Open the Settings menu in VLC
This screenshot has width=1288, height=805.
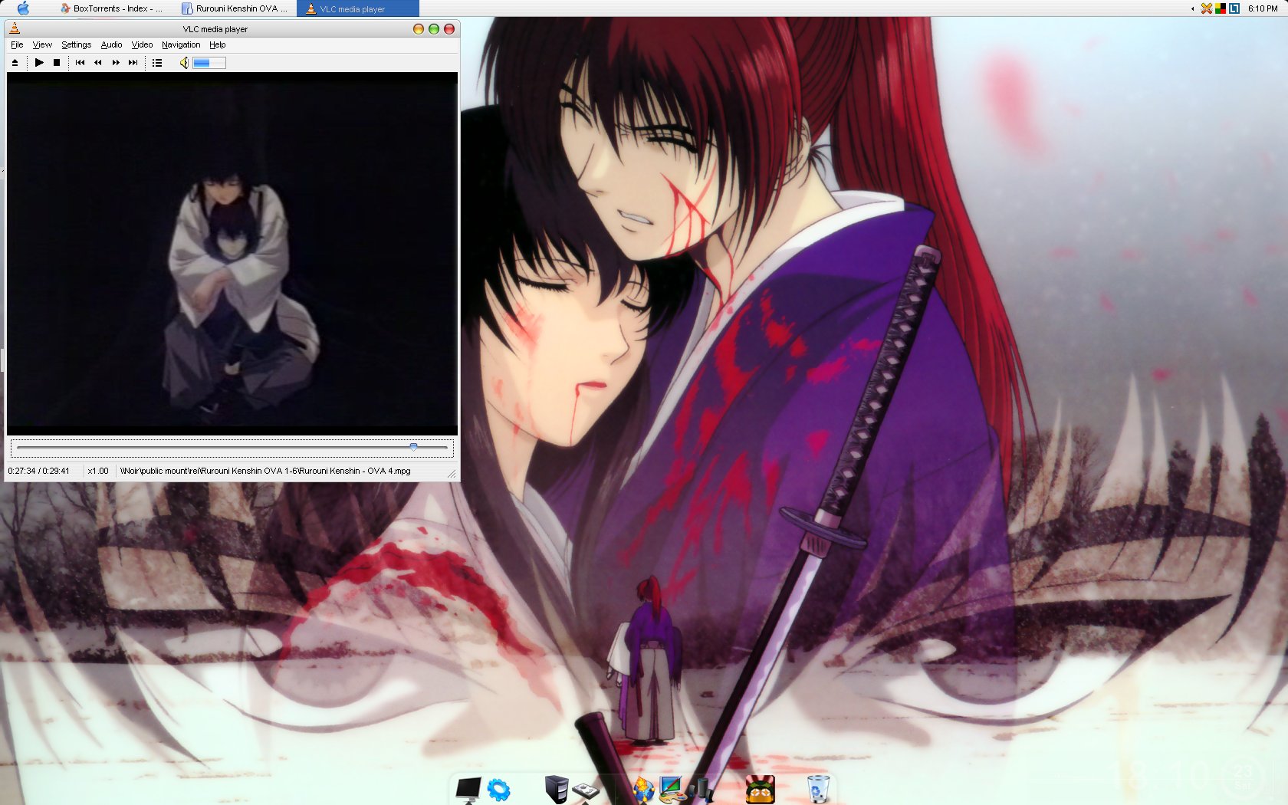point(76,45)
